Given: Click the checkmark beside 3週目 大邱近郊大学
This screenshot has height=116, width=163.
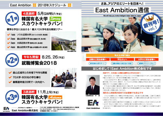Looking at the screenshot, I should click(8, 43).
